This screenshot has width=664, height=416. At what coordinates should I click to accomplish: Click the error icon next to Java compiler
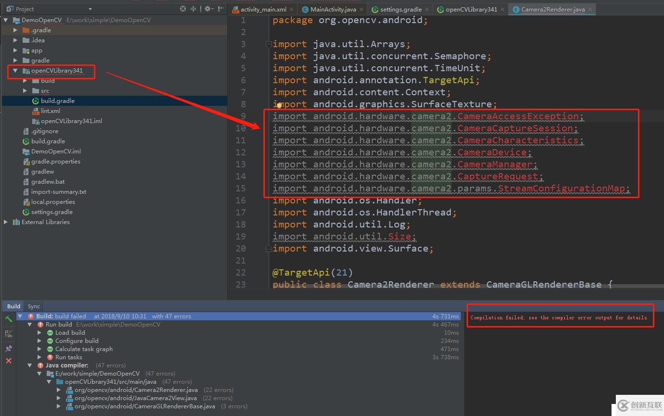pos(40,366)
